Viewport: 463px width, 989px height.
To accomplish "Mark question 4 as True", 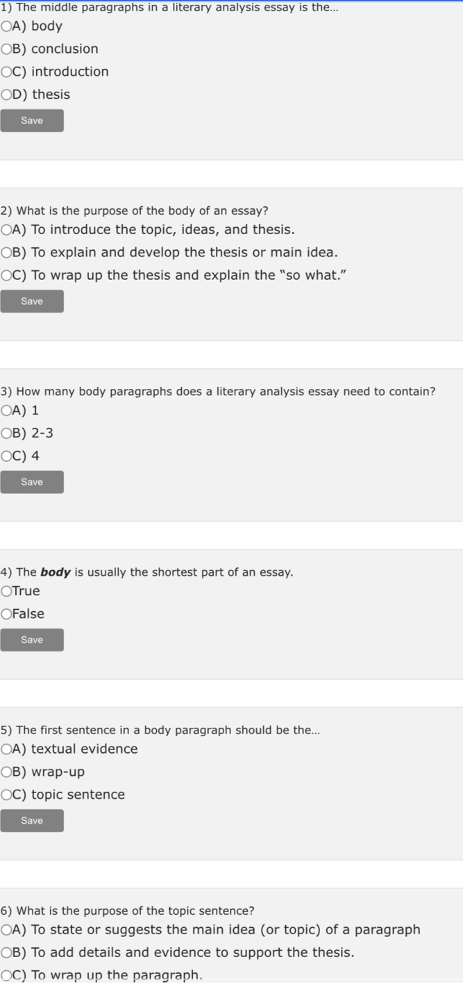I will coord(6,592).
